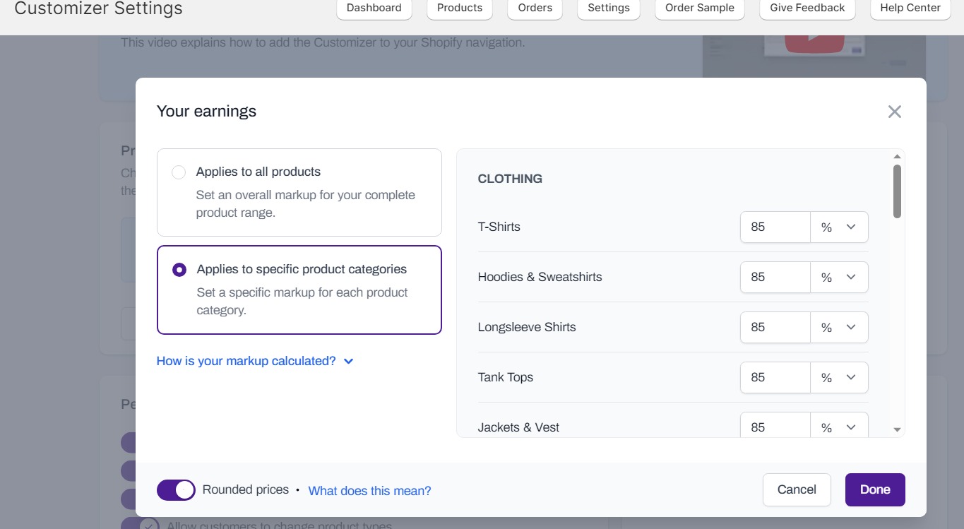Select Applies to specific product categories radio
This screenshot has width=964, height=529.
pyautogui.click(x=179, y=270)
